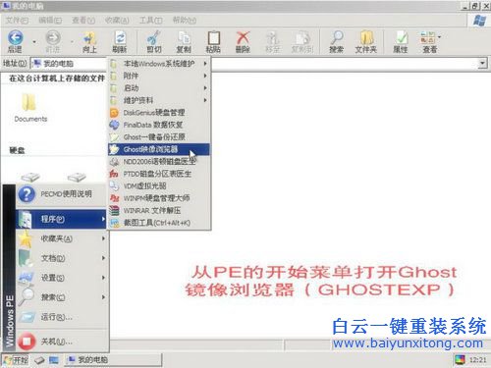491x368 pixels.
Task: Click the greyed 前进 forward icon
Action: point(53,41)
